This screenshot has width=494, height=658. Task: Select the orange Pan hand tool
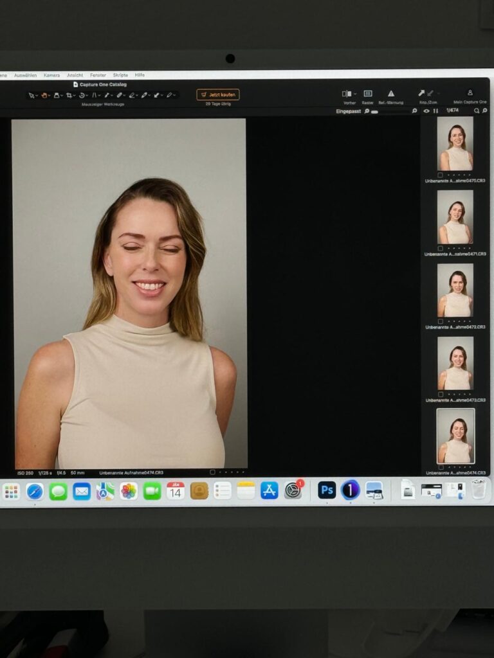click(x=44, y=95)
